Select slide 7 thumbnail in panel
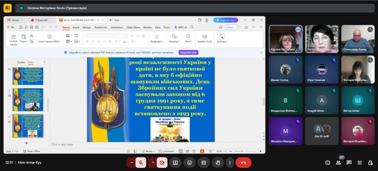This screenshot has height=171, width=378. (28, 99)
